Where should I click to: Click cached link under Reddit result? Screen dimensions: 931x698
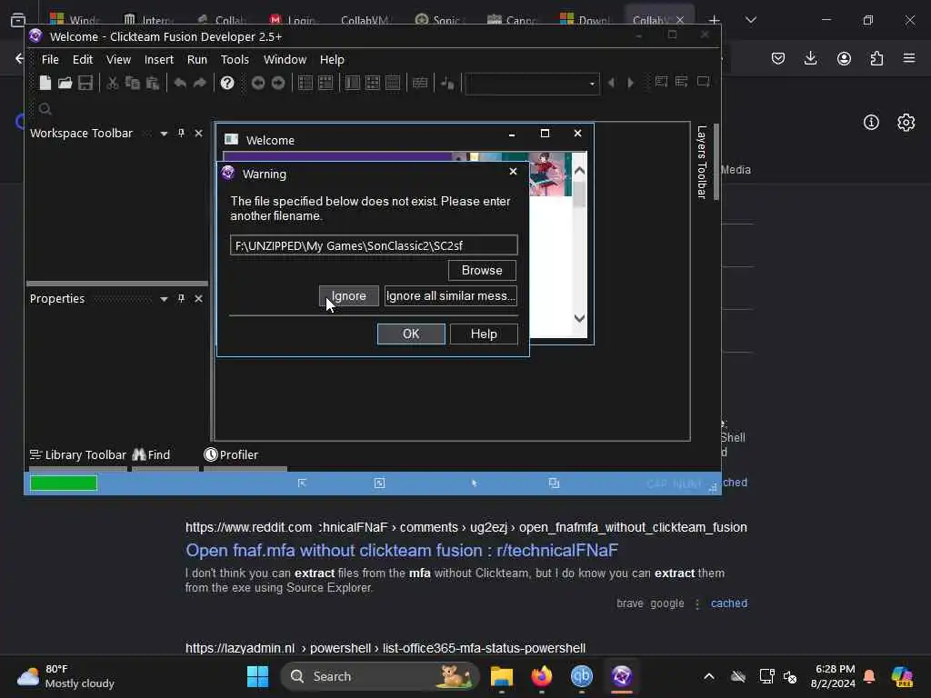(729, 603)
